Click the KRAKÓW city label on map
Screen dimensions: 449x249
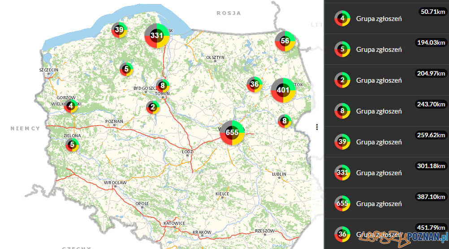(x=202, y=232)
